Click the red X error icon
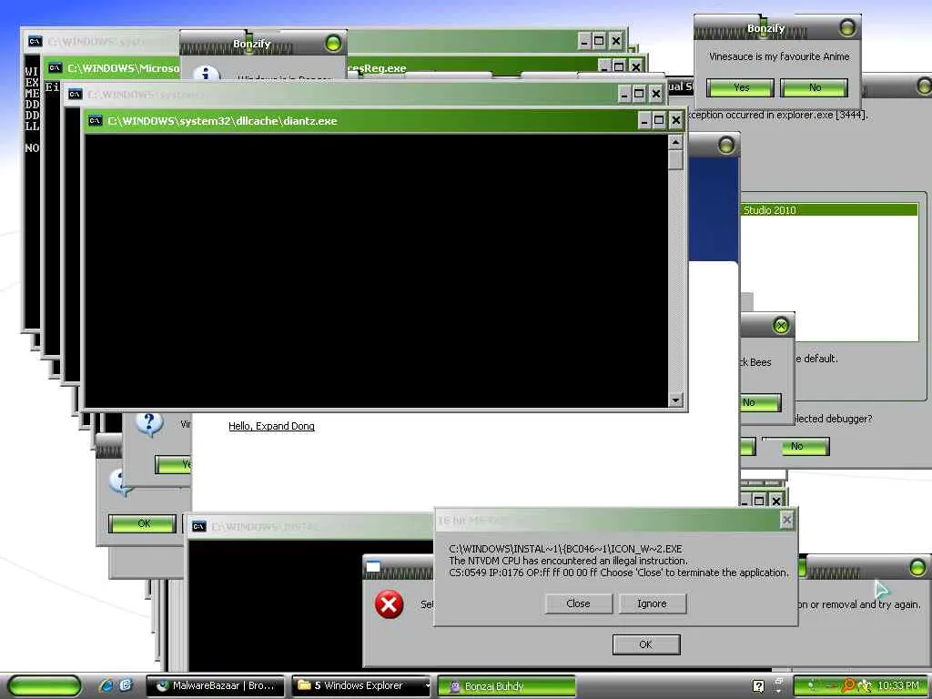932x699 pixels. pyautogui.click(x=389, y=604)
